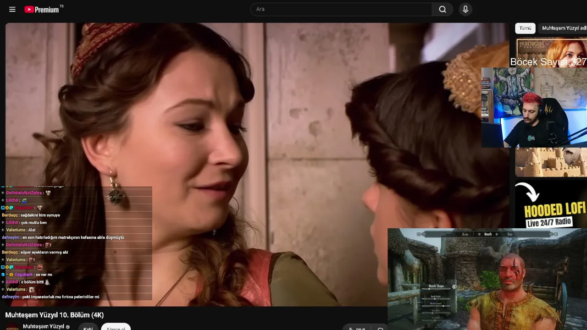Open the Hooded Lofi 24/7 Radio thumbnail
This screenshot has width=587, height=330.
coord(551,204)
